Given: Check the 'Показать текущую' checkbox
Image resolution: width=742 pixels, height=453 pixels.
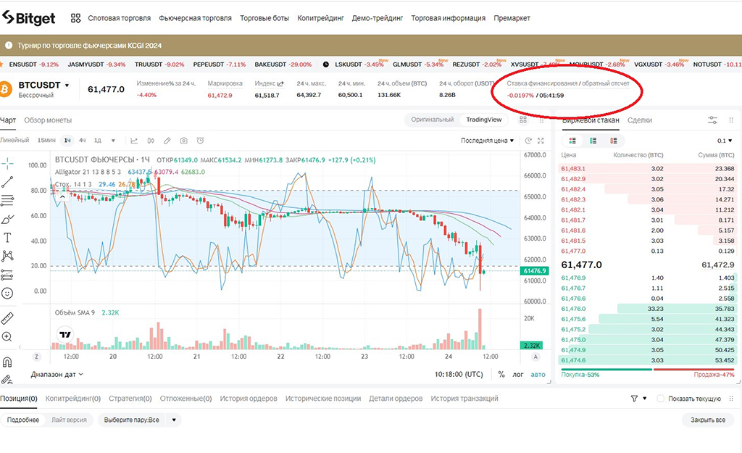Looking at the screenshot, I should pyautogui.click(x=660, y=399).
